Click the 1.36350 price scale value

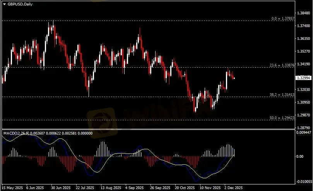[303, 39]
